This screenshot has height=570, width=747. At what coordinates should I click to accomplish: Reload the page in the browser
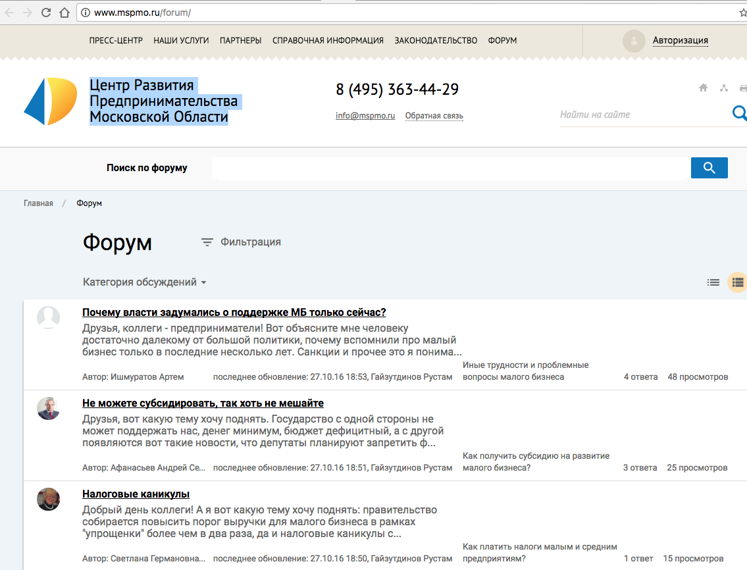[46, 13]
